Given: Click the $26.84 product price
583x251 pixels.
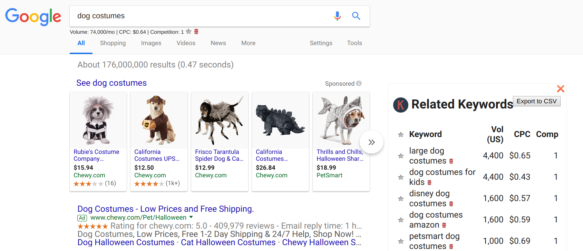Looking at the screenshot, I should [x=265, y=168].
